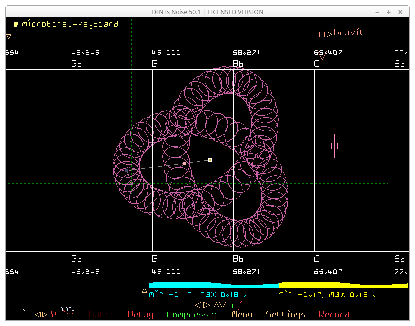Click the pink crosshair target marker
Image resolution: width=415 pixels, height=326 pixels.
334,146
